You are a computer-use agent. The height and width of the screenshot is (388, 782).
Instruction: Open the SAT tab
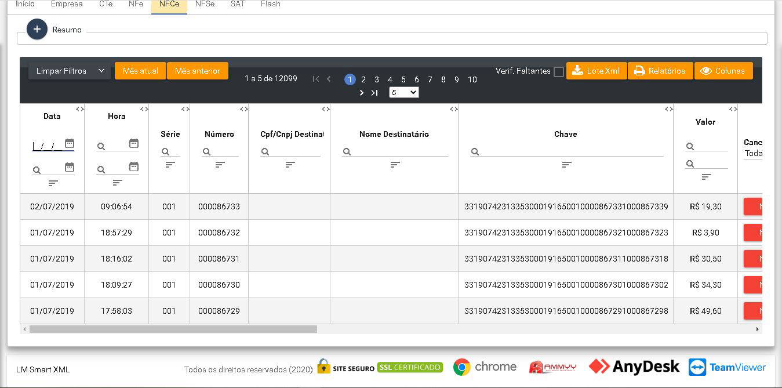237,4
